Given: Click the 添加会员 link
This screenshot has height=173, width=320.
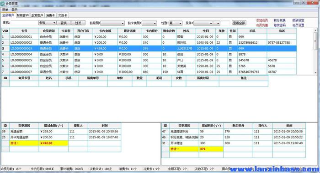Looking at the screenshot, I should pos(262,20).
